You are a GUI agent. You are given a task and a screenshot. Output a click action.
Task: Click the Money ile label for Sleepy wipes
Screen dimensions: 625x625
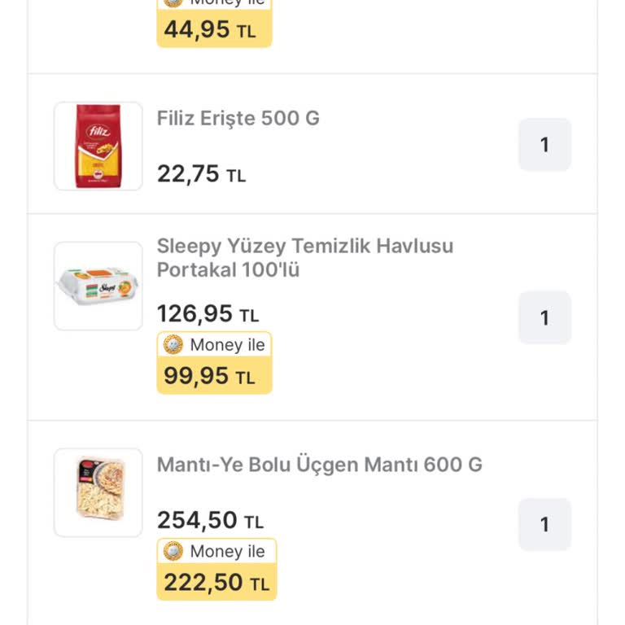tap(227, 345)
